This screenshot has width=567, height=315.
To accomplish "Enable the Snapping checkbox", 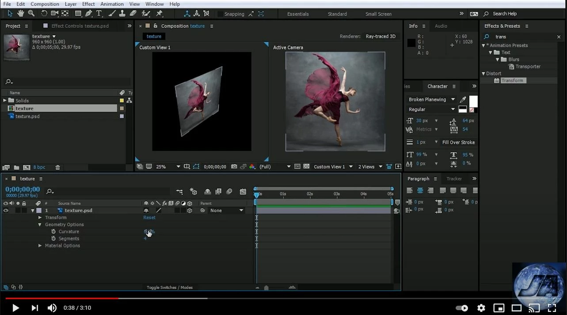I will pyautogui.click(x=220, y=14).
